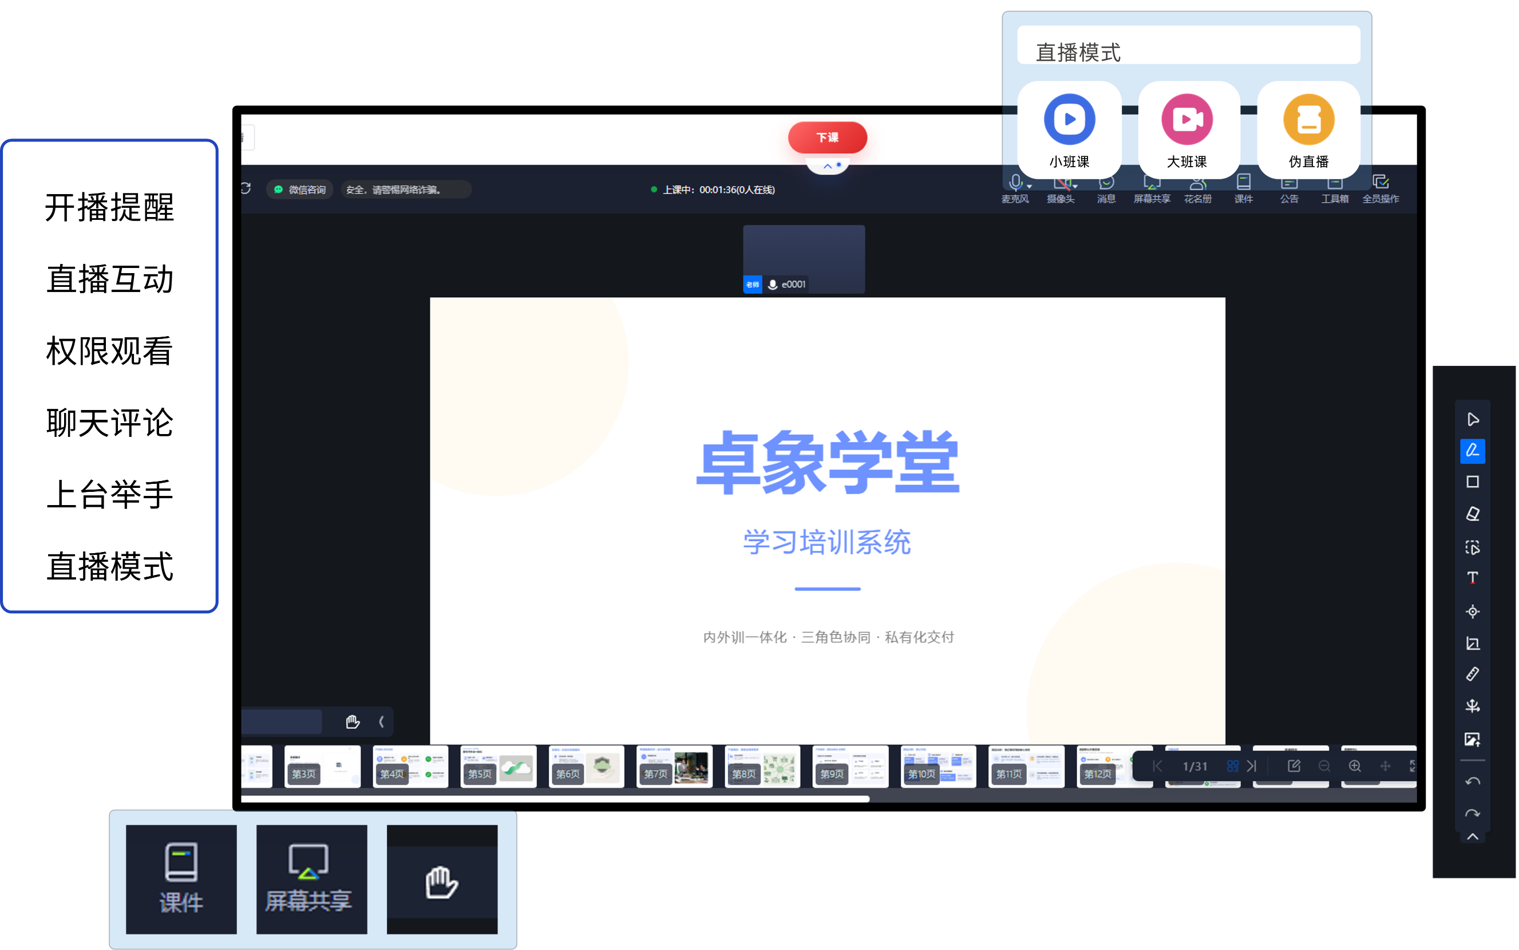
Task: Select 聊天评论 in left feature list
Action: (x=109, y=422)
